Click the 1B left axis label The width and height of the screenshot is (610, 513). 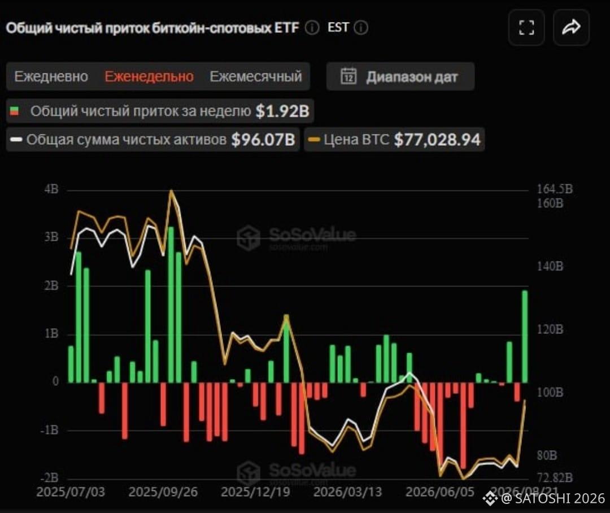[51, 333]
